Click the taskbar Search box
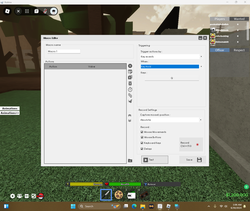 [x=99, y=206]
